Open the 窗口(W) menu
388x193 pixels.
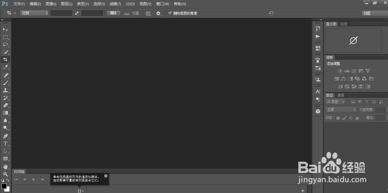(x=163, y=4)
